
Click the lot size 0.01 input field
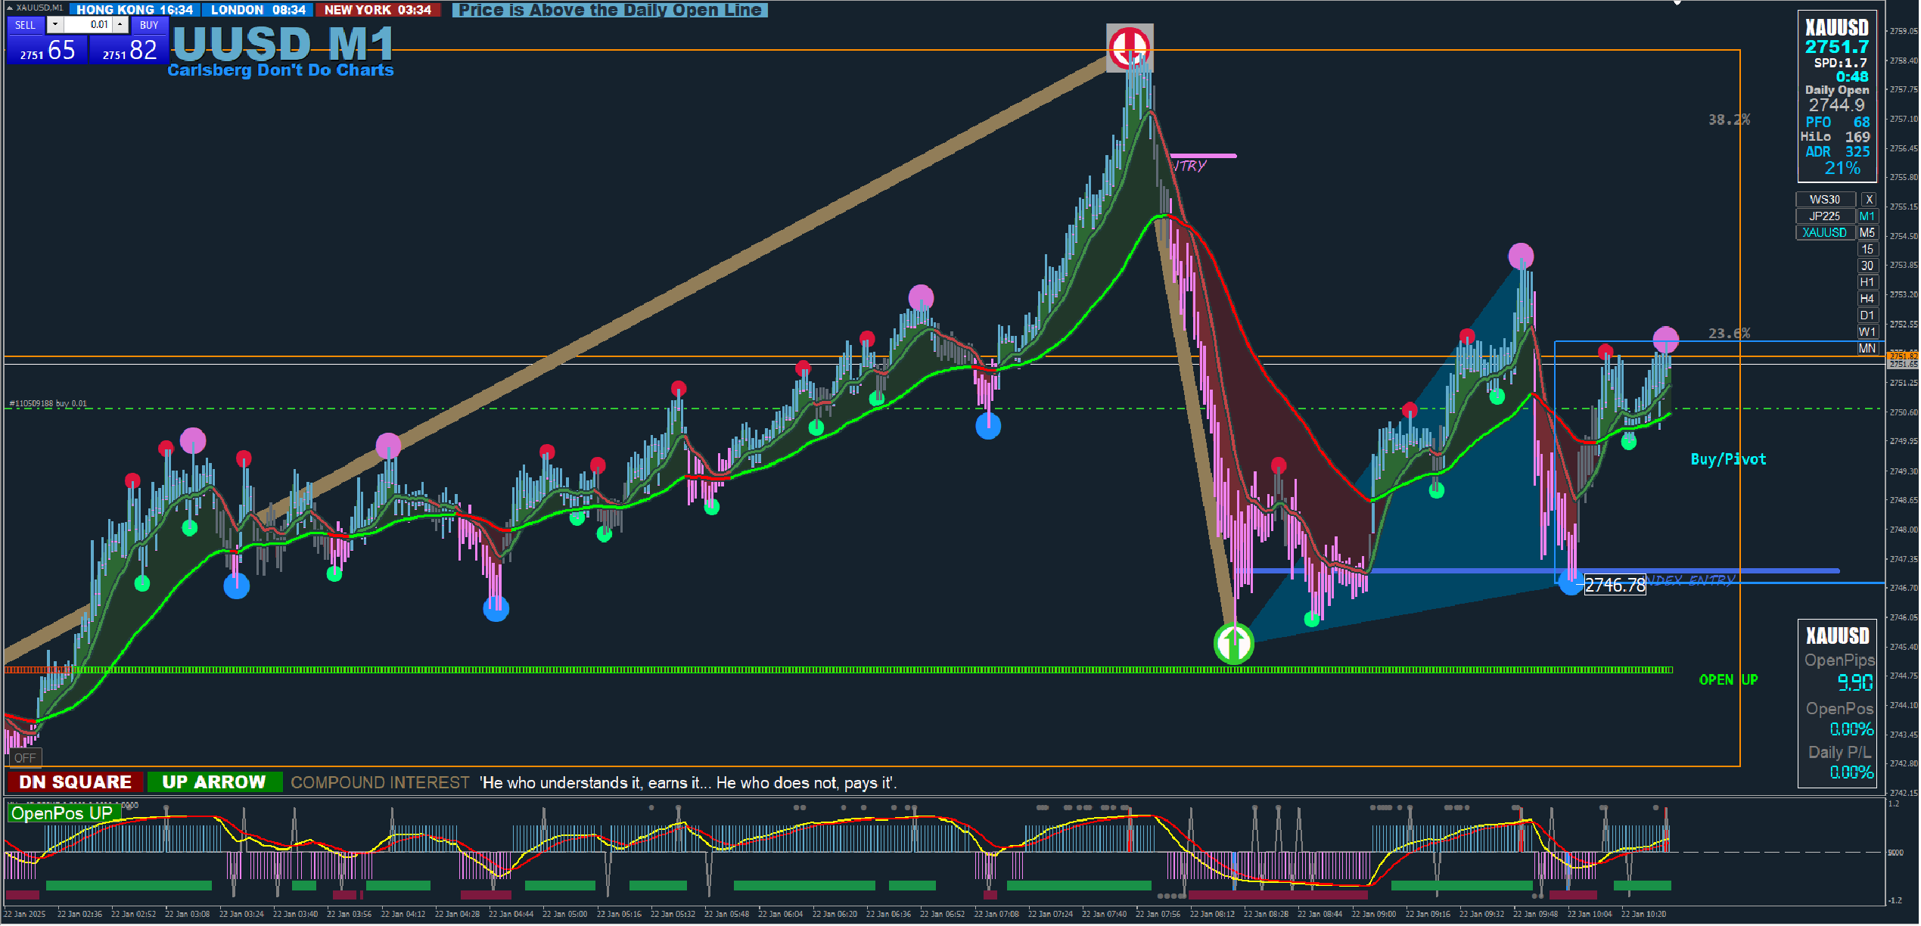point(88,25)
